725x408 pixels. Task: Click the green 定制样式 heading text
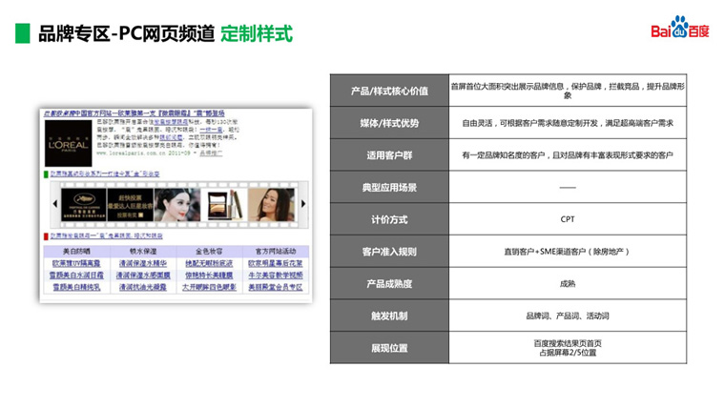point(257,33)
